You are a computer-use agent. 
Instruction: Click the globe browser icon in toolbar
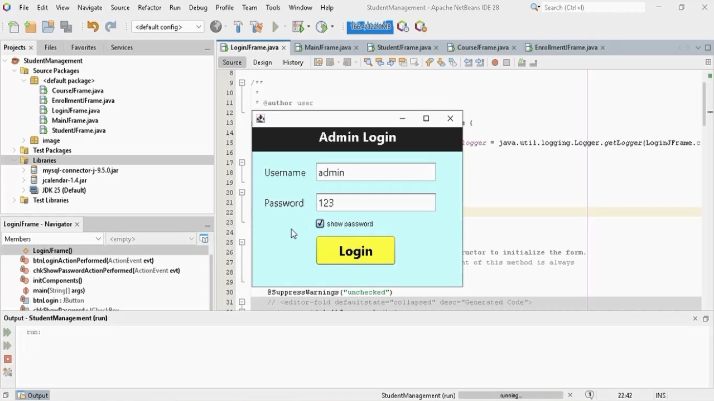click(x=215, y=27)
